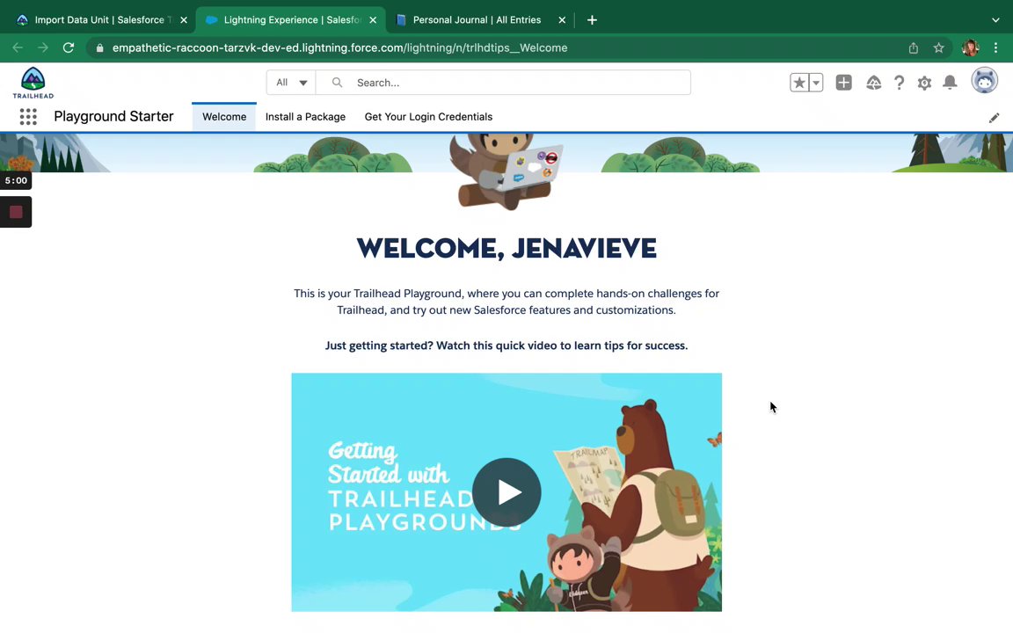The height and width of the screenshot is (633, 1013).
Task: Open the Notifications bell
Action: [x=950, y=83]
